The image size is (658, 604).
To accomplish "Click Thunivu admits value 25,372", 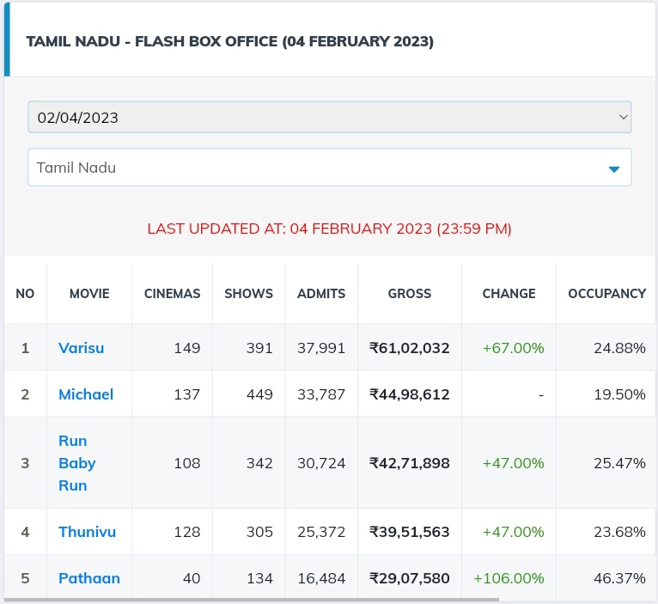I will pyautogui.click(x=321, y=532).
